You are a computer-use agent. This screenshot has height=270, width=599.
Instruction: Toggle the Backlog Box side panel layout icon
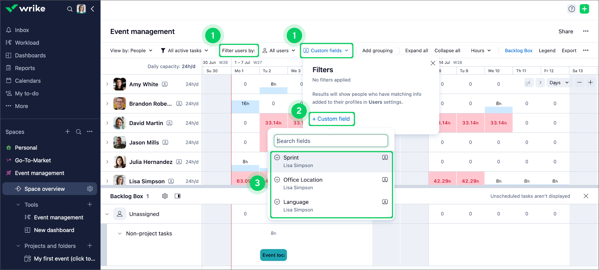click(178, 196)
